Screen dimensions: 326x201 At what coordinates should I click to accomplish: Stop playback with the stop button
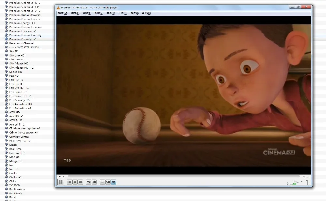point(75,182)
